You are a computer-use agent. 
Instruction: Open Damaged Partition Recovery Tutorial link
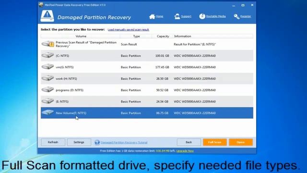pos(124,143)
